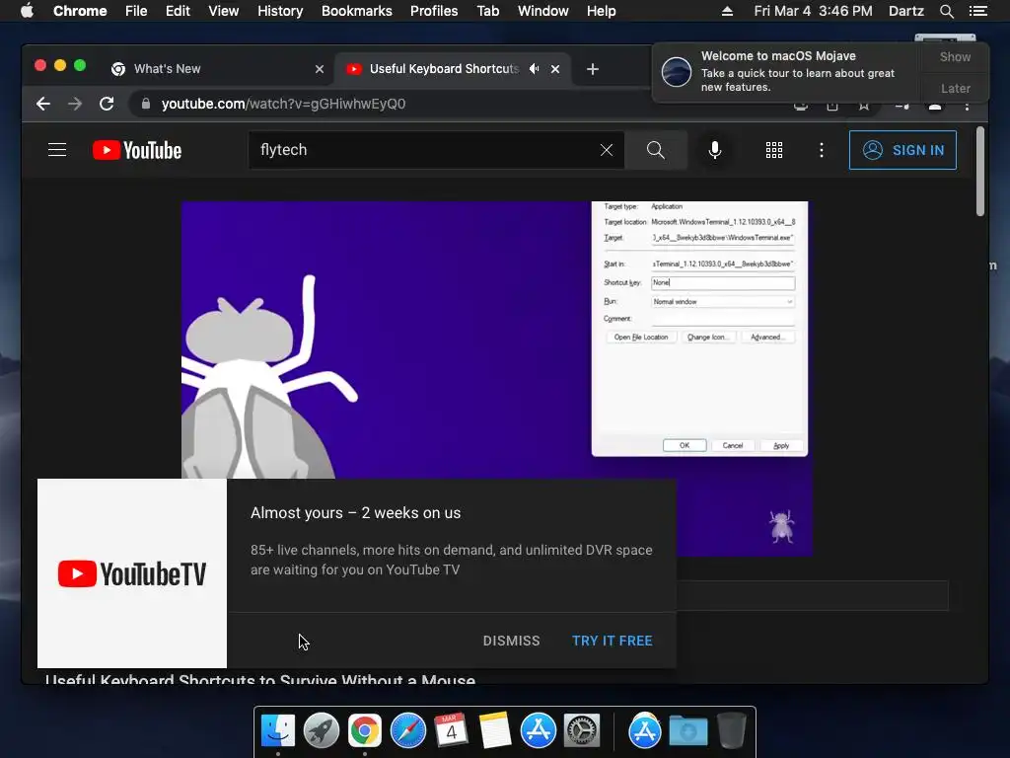Open the File menu
The height and width of the screenshot is (758, 1010).
click(x=136, y=11)
